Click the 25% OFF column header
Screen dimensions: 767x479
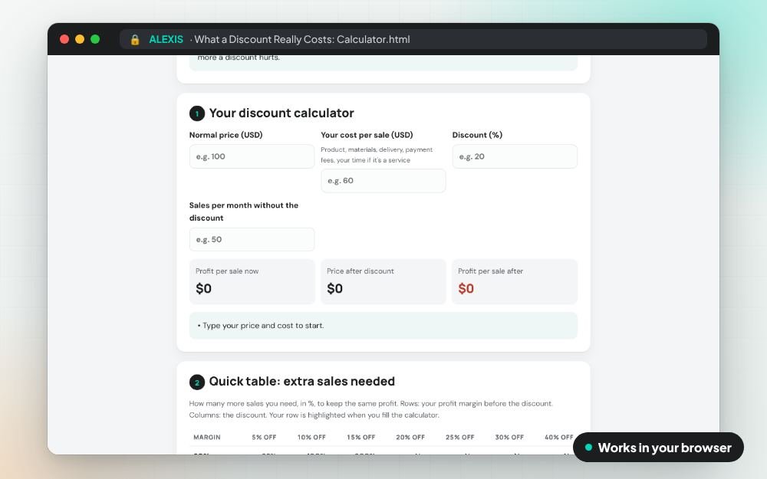(459, 438)
